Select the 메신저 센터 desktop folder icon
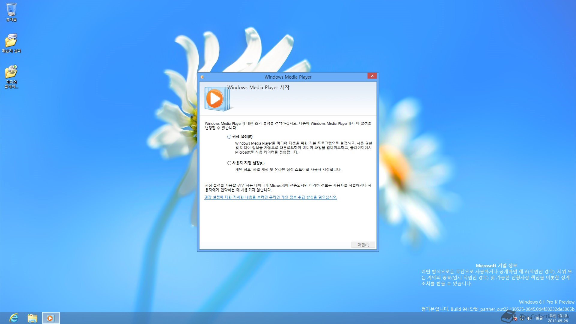Screen dimensions: 576x324 pos(11,43)
